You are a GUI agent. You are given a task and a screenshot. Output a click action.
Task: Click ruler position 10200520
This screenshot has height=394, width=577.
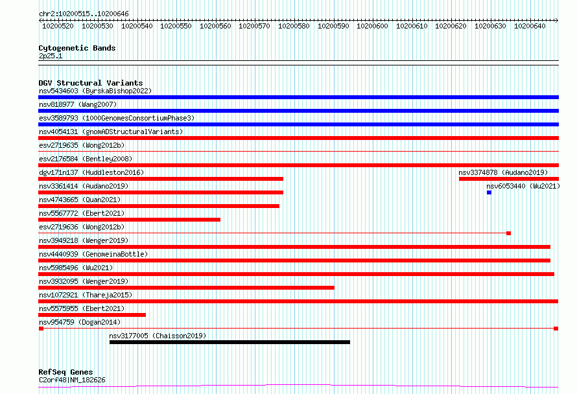(58, 26)
